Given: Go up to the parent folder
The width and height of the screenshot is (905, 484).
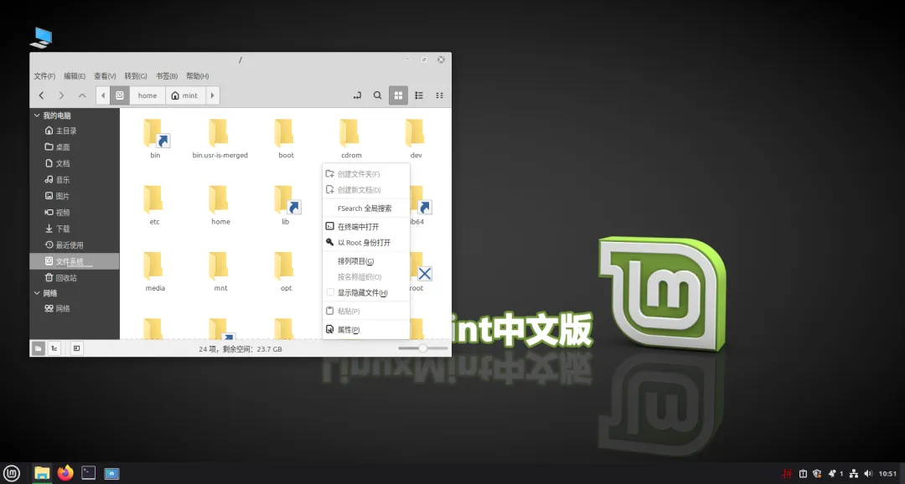Looking at the screenshot, I should [82, 95].
